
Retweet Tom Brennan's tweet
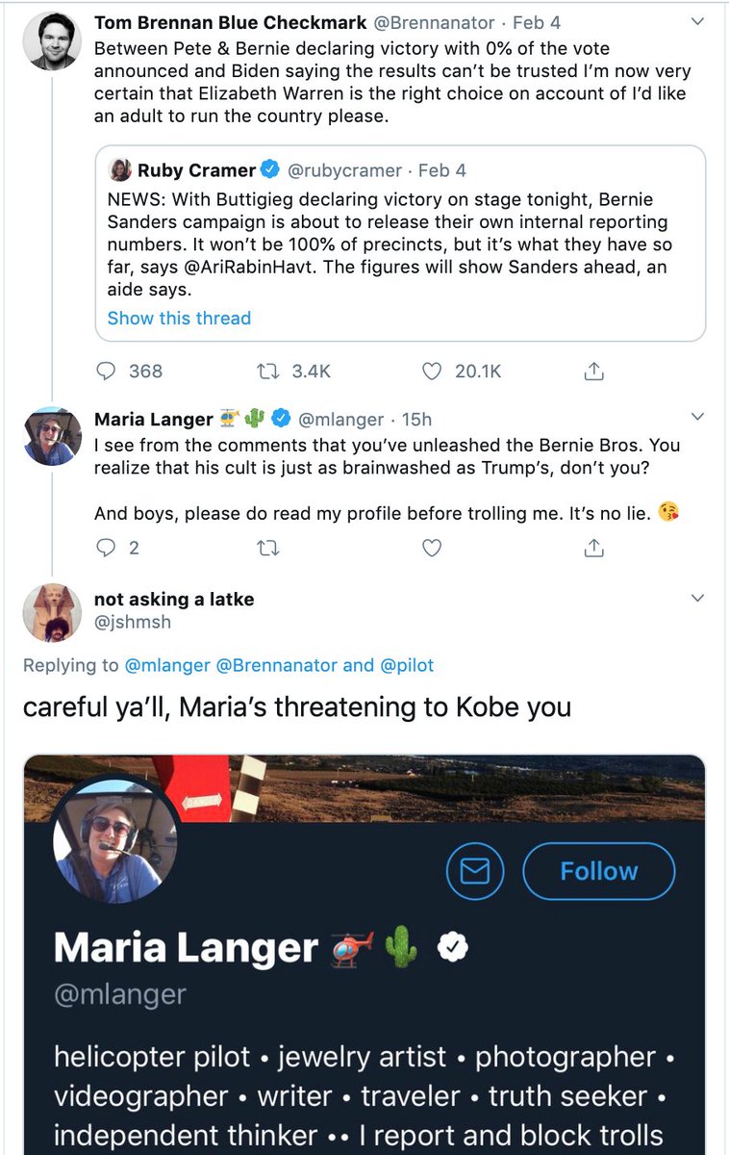[x=269, y=371]
